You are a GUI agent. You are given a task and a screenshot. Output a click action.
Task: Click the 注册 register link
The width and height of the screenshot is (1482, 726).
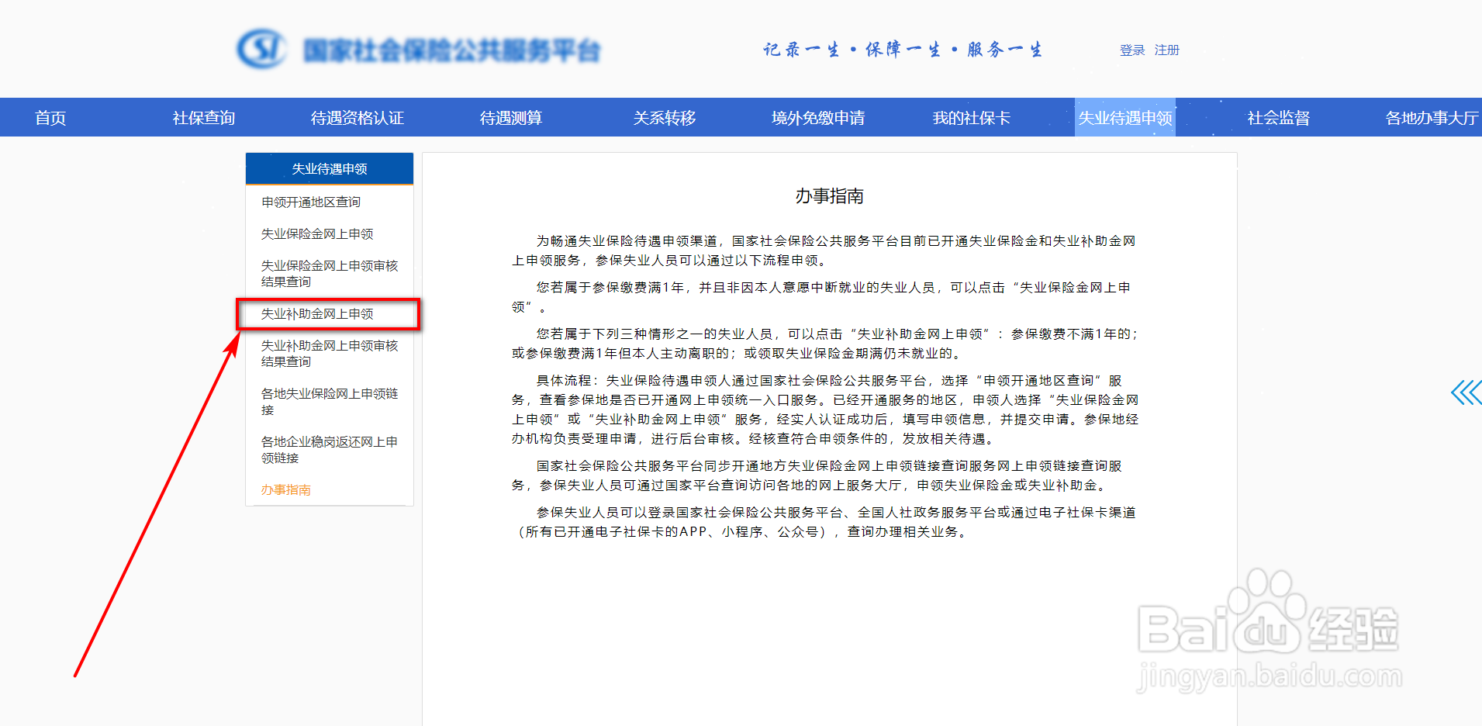point(1167,50)
